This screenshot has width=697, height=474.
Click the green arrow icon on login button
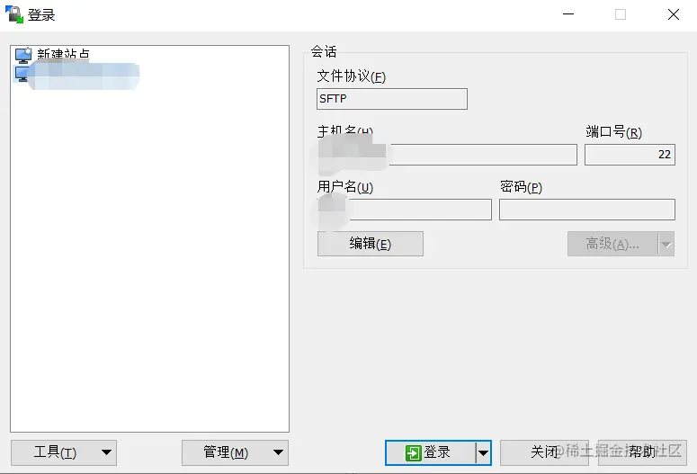(413, 453)
